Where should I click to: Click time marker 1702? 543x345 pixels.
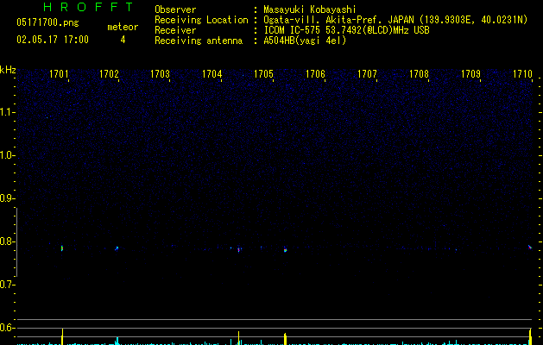point(109,74)
